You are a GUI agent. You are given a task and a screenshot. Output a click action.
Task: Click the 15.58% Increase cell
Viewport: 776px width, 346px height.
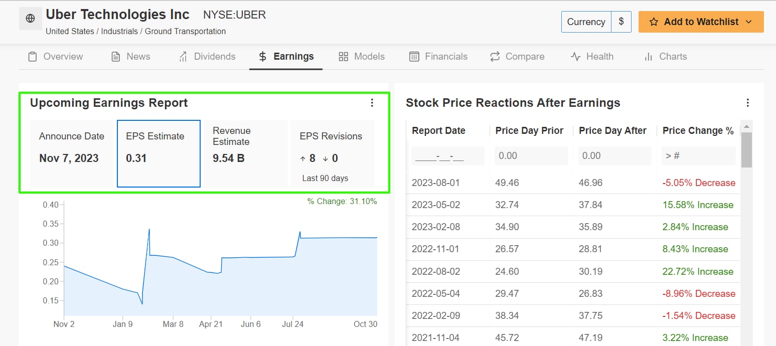[698, 205]
